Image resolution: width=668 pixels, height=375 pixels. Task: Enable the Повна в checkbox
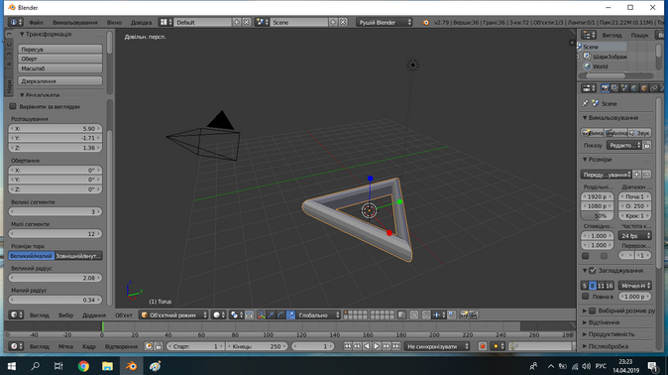(586, 296)
